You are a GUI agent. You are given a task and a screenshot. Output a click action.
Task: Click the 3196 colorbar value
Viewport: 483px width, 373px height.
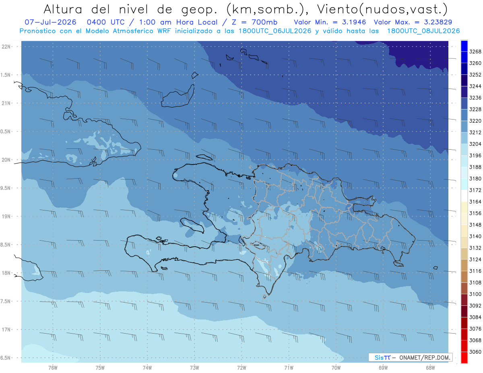click(x=475, y=155)
